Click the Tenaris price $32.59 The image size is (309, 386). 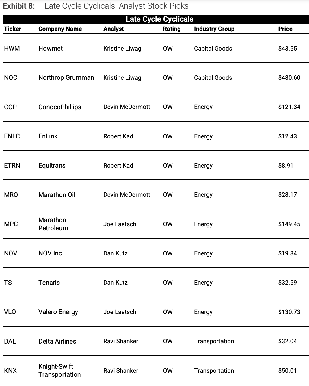coord(287,283)
